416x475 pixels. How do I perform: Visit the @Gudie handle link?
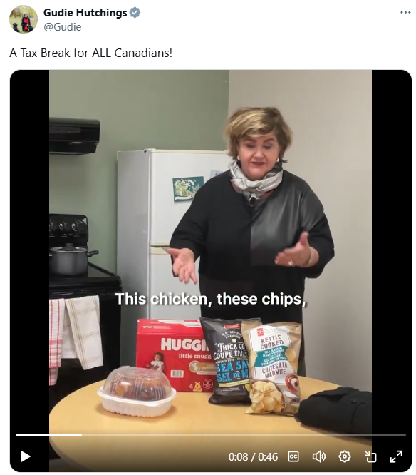(x=62, y=27)
